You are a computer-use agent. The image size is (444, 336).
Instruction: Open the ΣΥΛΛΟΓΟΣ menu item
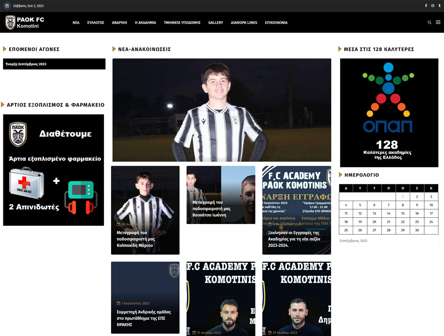pos(95,23)
